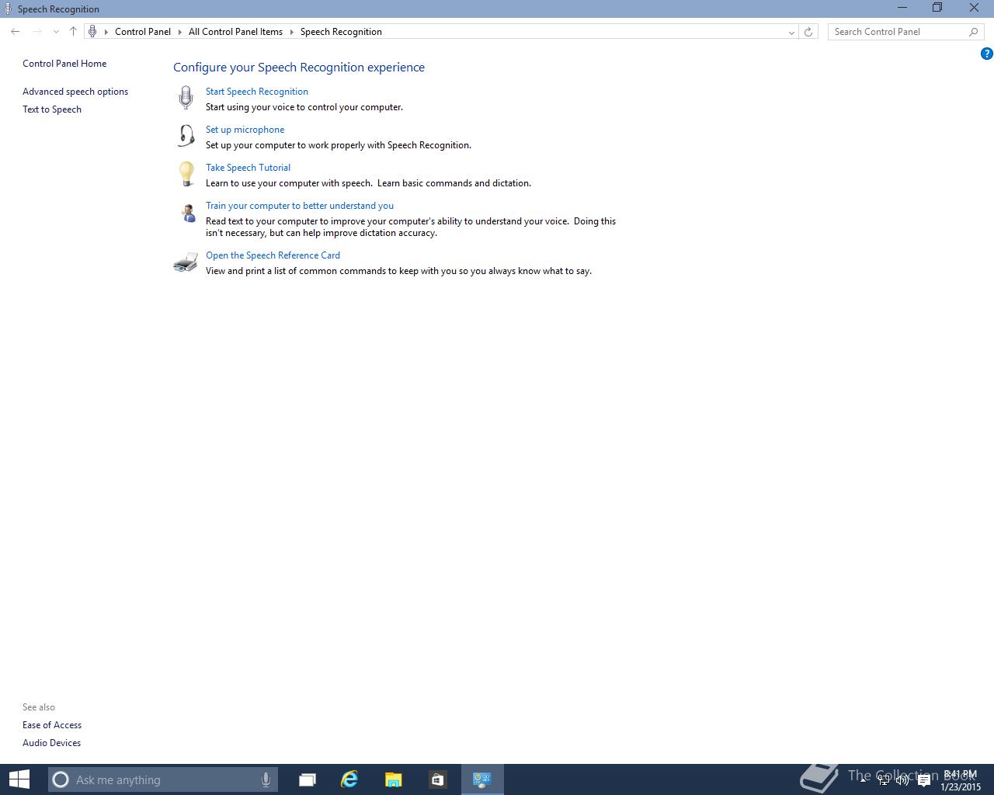994x795 pixels.
Task: Open the Store app from the taskbar
Action: 437,779
